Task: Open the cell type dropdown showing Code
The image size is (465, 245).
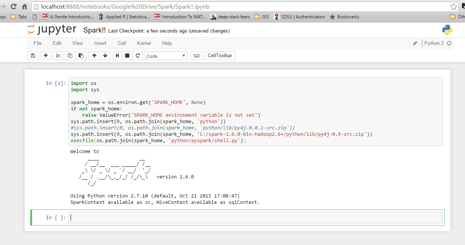Action: click(x=165, y=55)
